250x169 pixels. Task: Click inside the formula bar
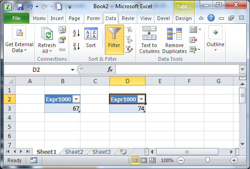(x=177, y=69)
